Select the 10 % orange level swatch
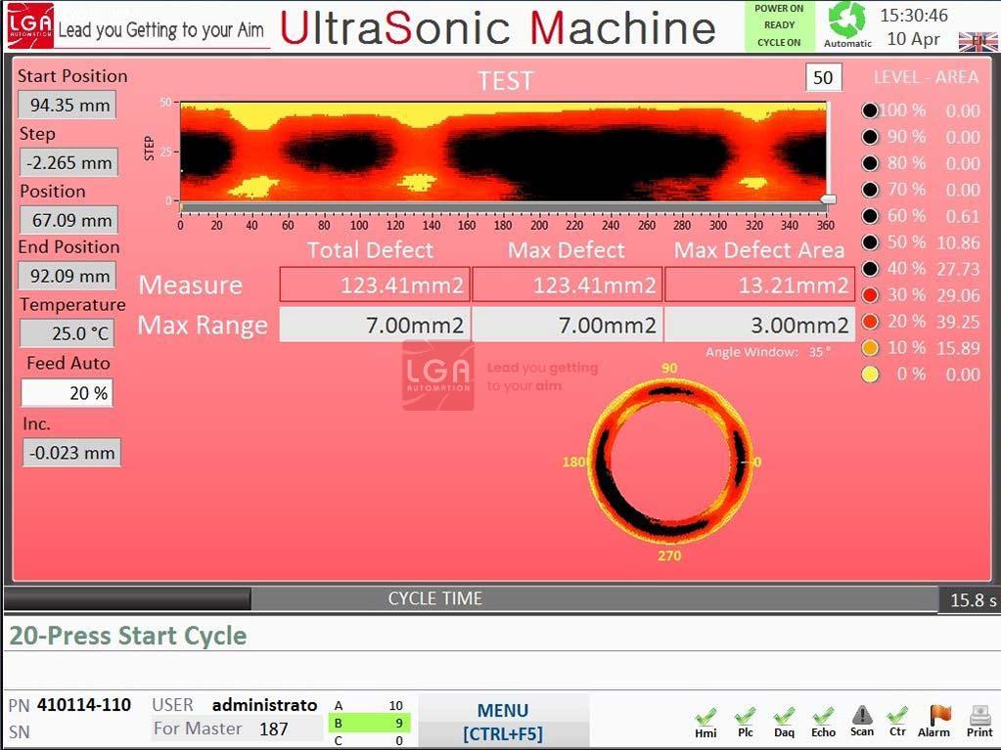This screenshot has width=1001, height=750. point(870,347)
